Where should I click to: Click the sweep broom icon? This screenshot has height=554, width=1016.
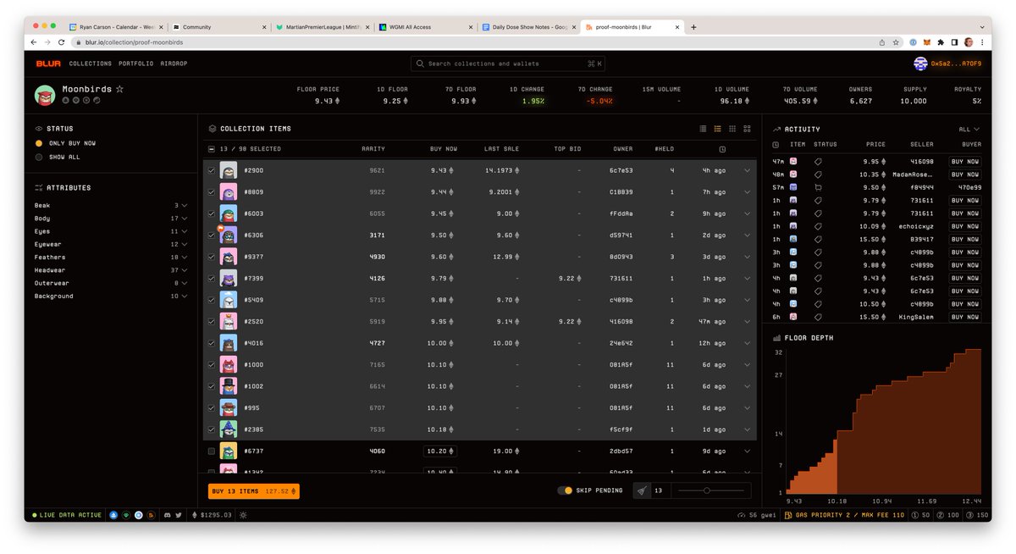tap(642, 490)
